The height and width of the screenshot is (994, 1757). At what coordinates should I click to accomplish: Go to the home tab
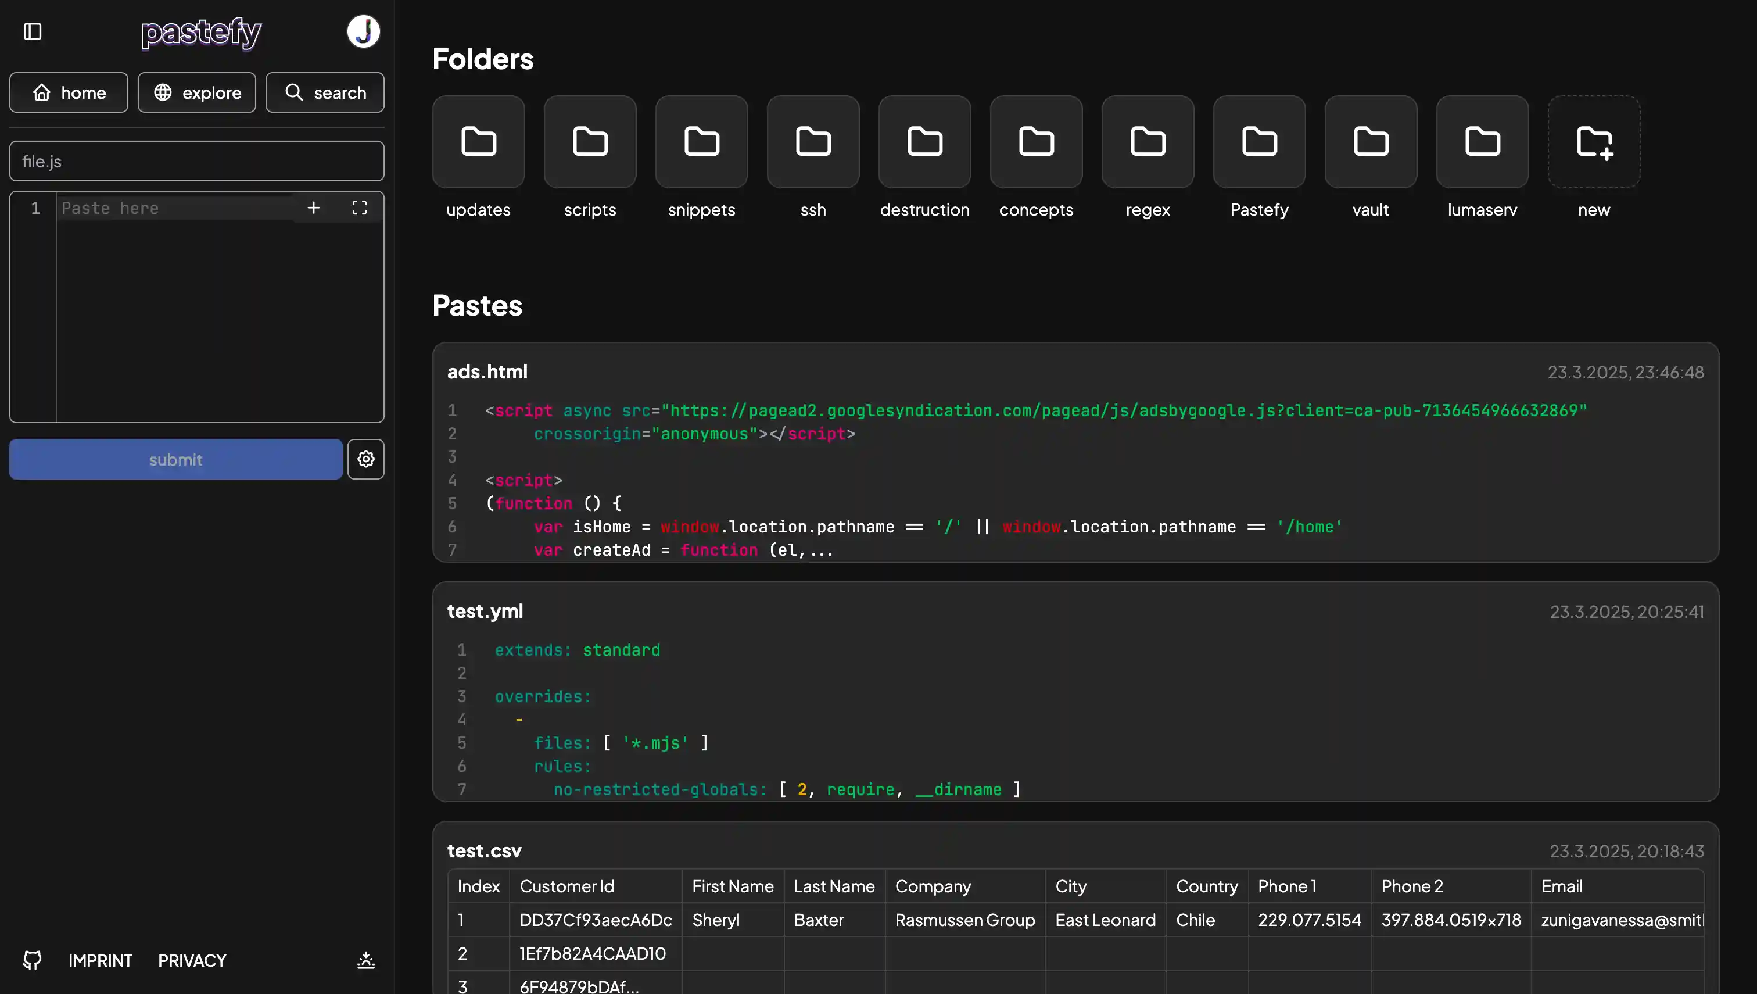(68, 93)
